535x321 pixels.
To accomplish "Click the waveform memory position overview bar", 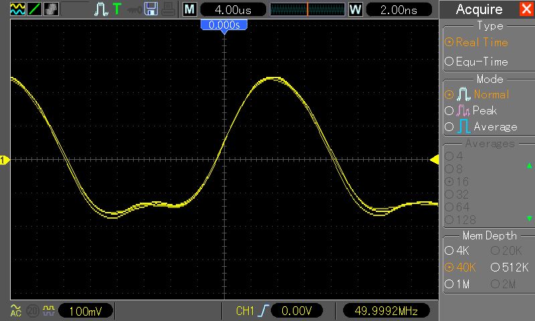I will coord(308,9).
